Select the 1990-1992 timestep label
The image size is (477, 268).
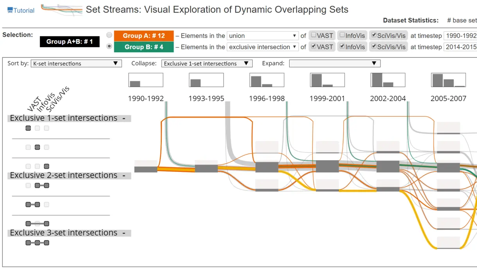click(146, 98)
